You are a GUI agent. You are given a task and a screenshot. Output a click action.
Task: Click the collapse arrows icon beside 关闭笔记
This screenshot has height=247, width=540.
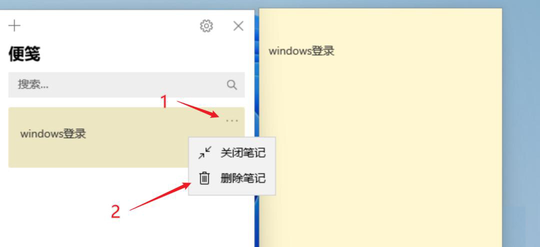(204, 153)
